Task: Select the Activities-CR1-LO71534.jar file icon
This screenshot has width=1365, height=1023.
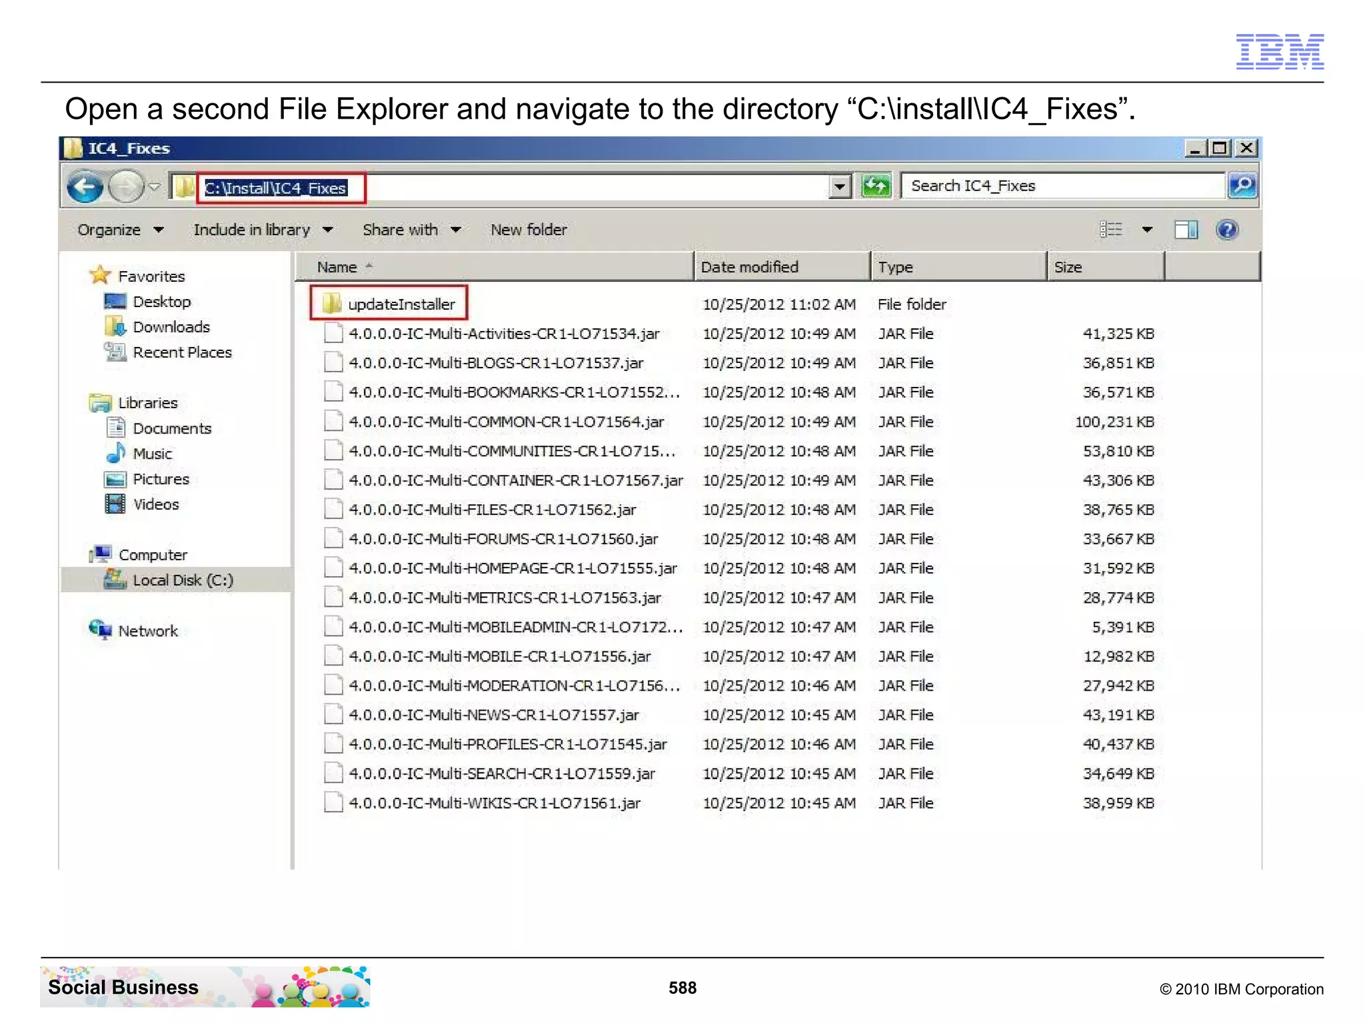Action: [x=333, y=333]
